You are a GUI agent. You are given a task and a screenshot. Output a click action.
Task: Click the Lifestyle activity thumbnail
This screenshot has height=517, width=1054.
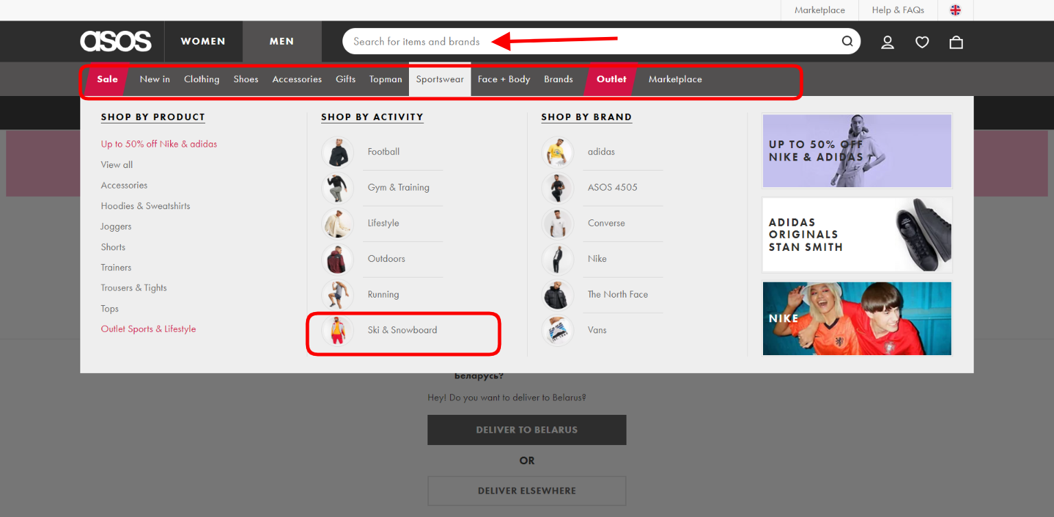(x=338, y=224)
